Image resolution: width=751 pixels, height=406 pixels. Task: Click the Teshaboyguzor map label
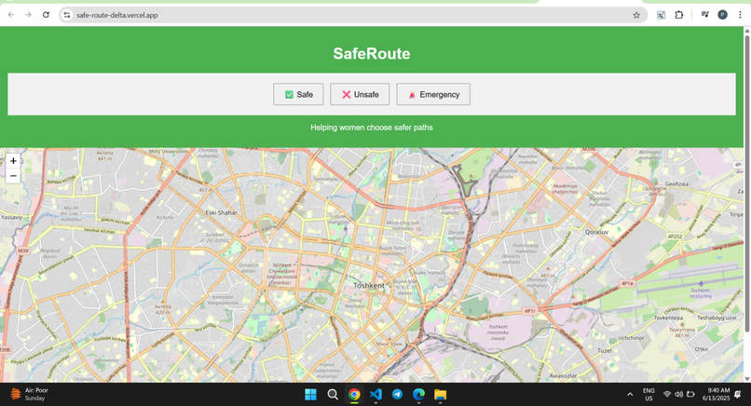(717, 318)
